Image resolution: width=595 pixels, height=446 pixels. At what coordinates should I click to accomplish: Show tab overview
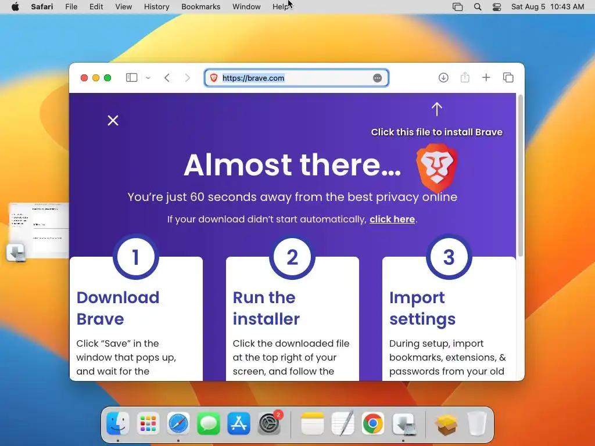(x=508, y=78)
